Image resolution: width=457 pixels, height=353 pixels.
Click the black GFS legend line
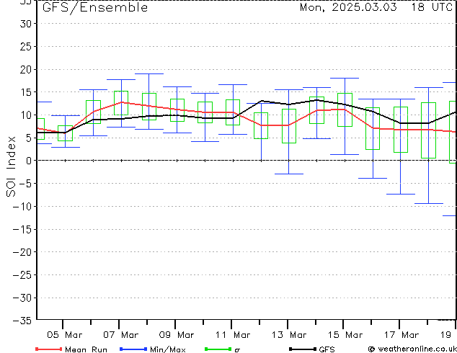click(303, 349)
